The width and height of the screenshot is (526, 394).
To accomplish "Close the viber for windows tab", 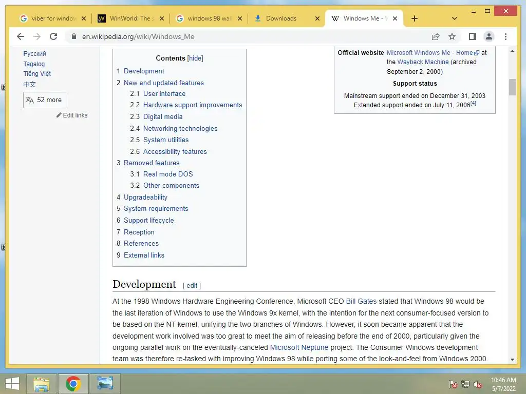I will [84, 18].
